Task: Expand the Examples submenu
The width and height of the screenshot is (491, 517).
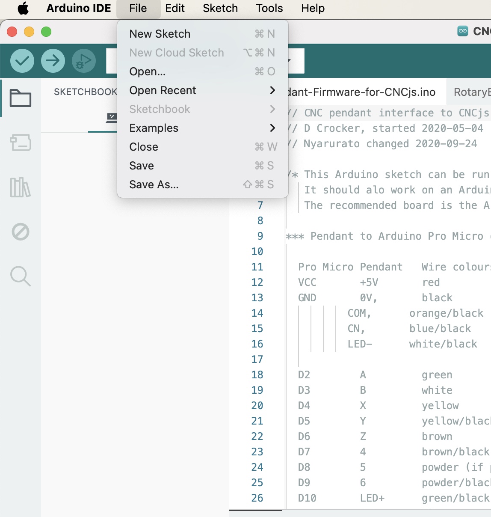Action: coord(203,128)
